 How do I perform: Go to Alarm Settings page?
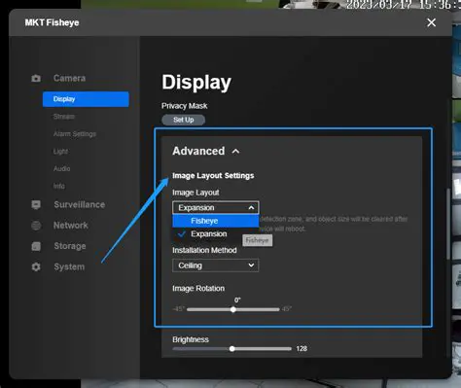[x=75, y=134]
